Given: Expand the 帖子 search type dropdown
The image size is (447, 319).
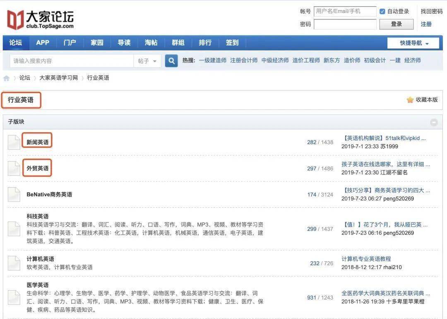Looking at the screenshot, I should click(147, 61).
